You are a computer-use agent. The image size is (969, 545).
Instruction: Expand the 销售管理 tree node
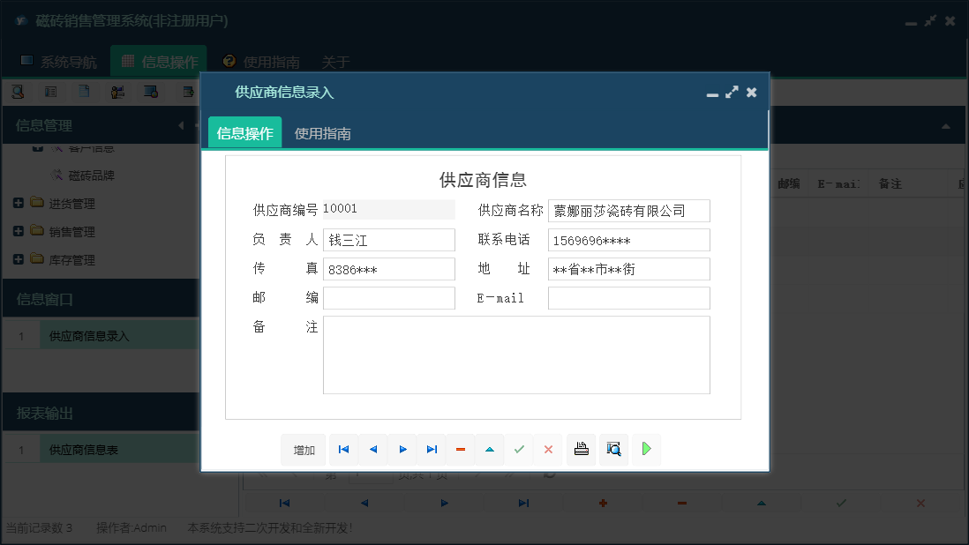[18, 231]
